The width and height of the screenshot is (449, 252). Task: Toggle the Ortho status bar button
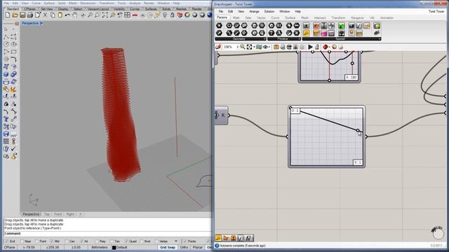[x=184, y=247]
